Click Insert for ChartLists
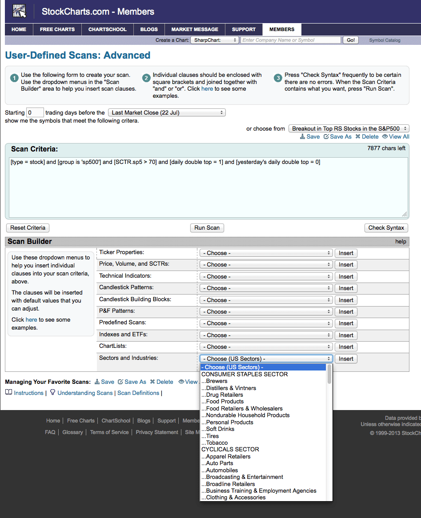Viewport: 421px width, 518px height. coord(346,347)
